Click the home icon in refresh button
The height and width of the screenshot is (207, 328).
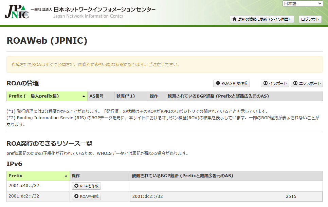[234, 19]
